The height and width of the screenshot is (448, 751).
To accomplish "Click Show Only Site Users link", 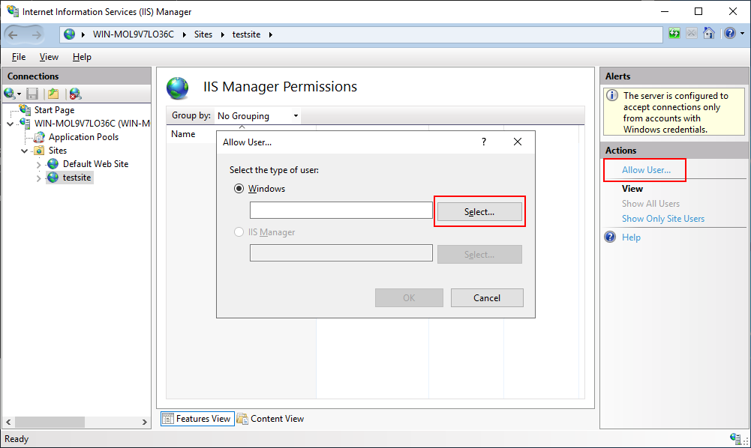I will [662, 219].
